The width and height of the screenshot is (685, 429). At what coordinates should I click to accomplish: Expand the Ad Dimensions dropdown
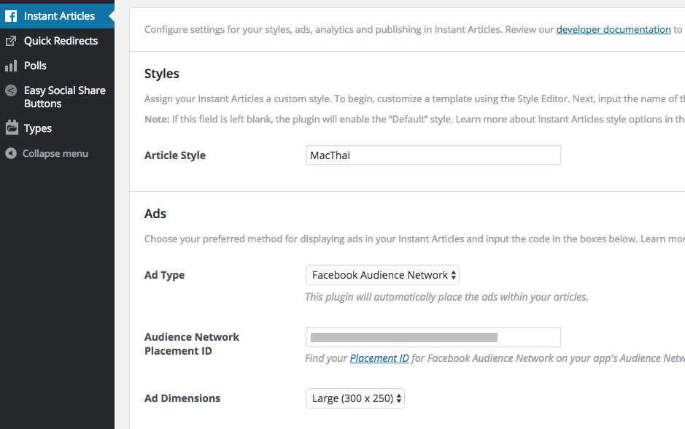(355, 398)
